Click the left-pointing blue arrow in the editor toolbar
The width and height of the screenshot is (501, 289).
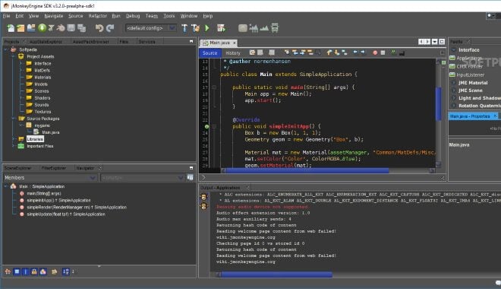pos(355,52)
